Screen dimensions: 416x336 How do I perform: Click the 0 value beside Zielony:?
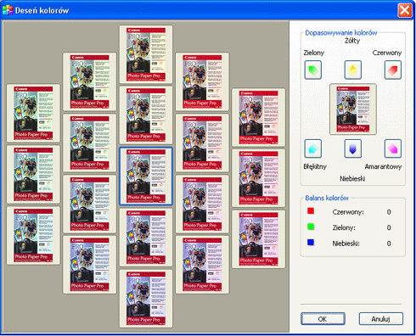point(389,227)
